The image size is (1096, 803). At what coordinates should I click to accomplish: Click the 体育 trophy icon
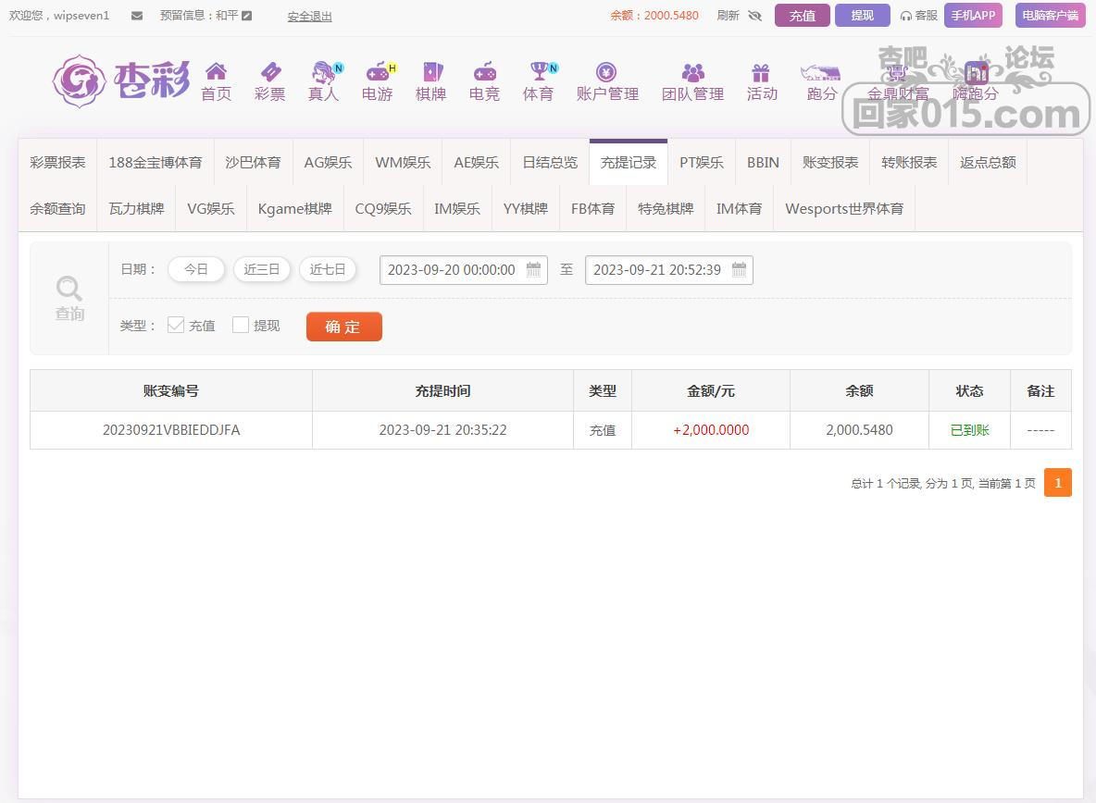point(538,72)
